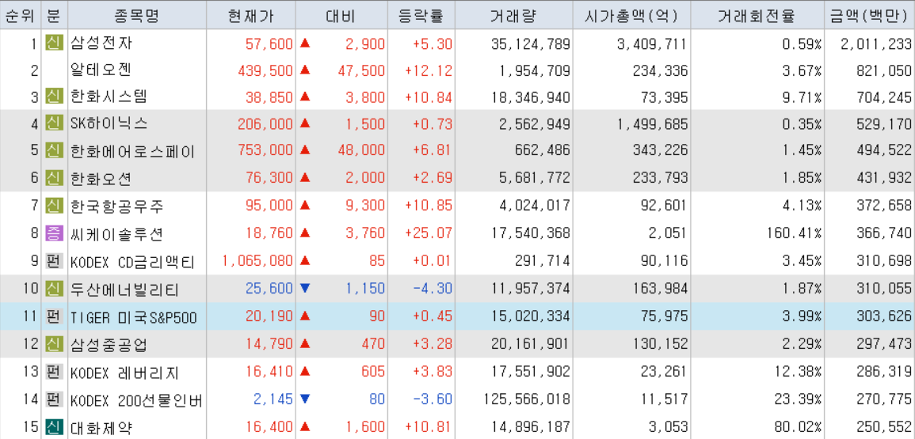915x439 pixels.
Task: Click the current price 57,600
Action: 269,44
